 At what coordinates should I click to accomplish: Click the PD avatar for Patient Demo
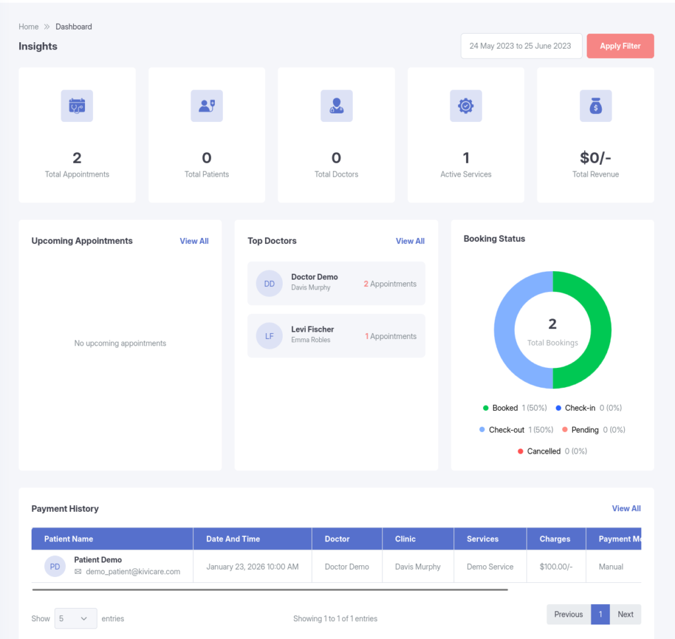(x=55, y=566)
